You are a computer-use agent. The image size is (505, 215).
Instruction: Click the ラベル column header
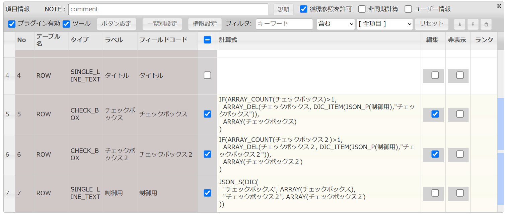120,40
